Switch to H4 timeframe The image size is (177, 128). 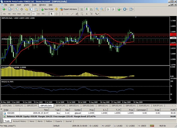[x=29, y=14]
